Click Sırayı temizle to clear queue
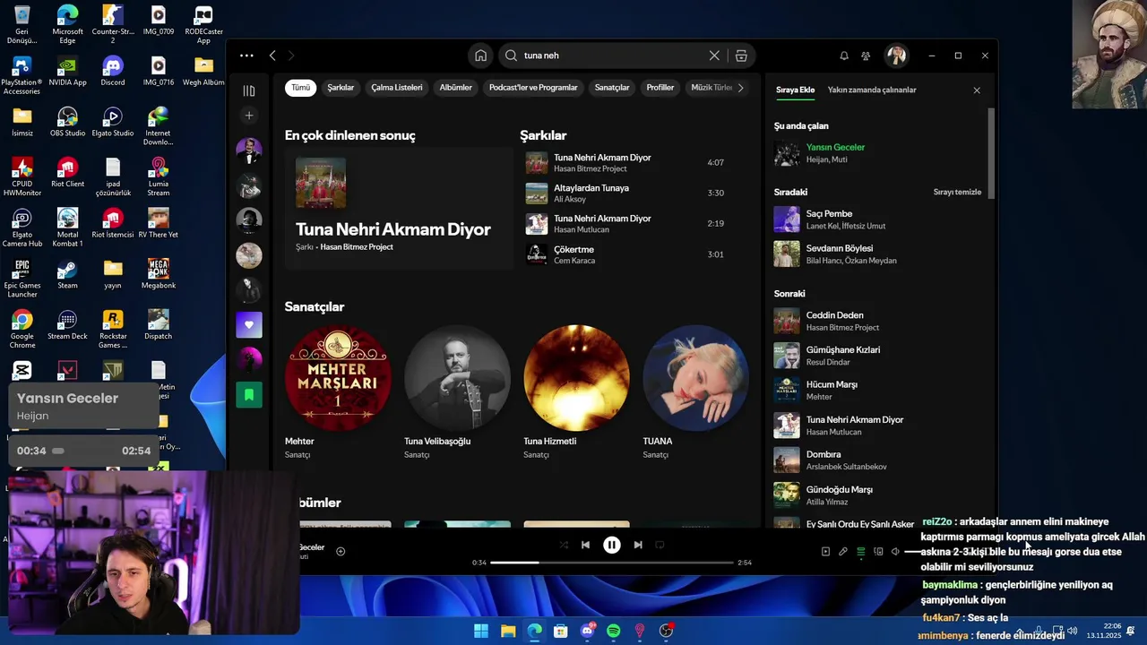The image size is (1147, 645). (957, 193)
